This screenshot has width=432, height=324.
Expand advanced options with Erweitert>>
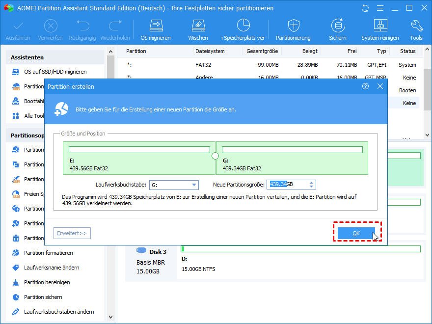pyautogui.click(x=72, y=233)
